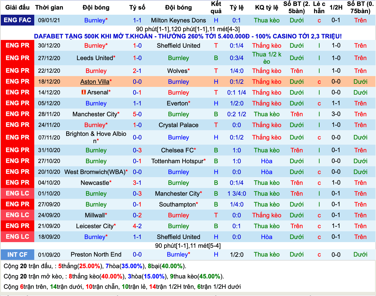This screenshot has width=376, height=296.
Task: Select the Kết quả column header
Action: (x=216, y=7)
